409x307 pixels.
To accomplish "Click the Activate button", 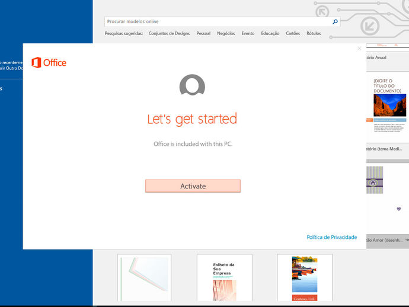I will point(193,186).
